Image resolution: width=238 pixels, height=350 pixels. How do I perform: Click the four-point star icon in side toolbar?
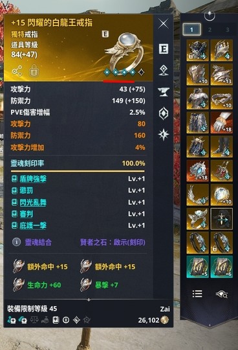(164, 135)
